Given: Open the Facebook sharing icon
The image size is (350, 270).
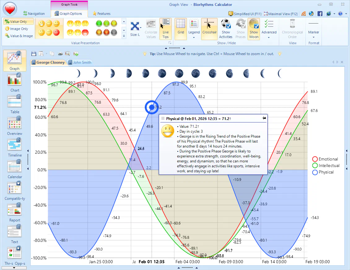Looking at the screenshot, I should point(320,14).
